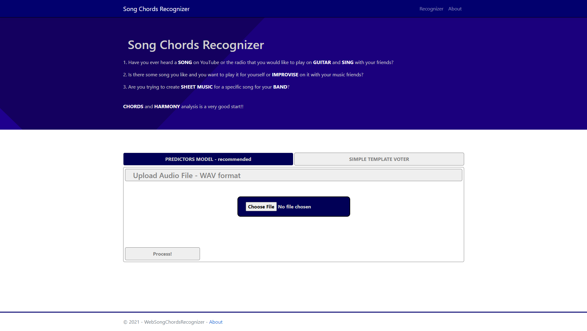Screen dimensions: 587x331
Task: Open the About link in the footer
Action: [216, 322]
